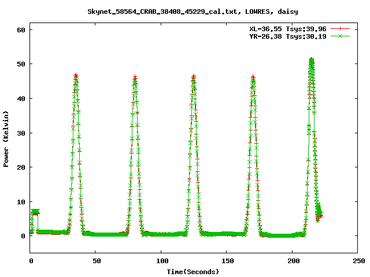Click the fourth peak near 170 seconds
The height and width of the screenshot is (277, 370).
(x=253, y=77)
